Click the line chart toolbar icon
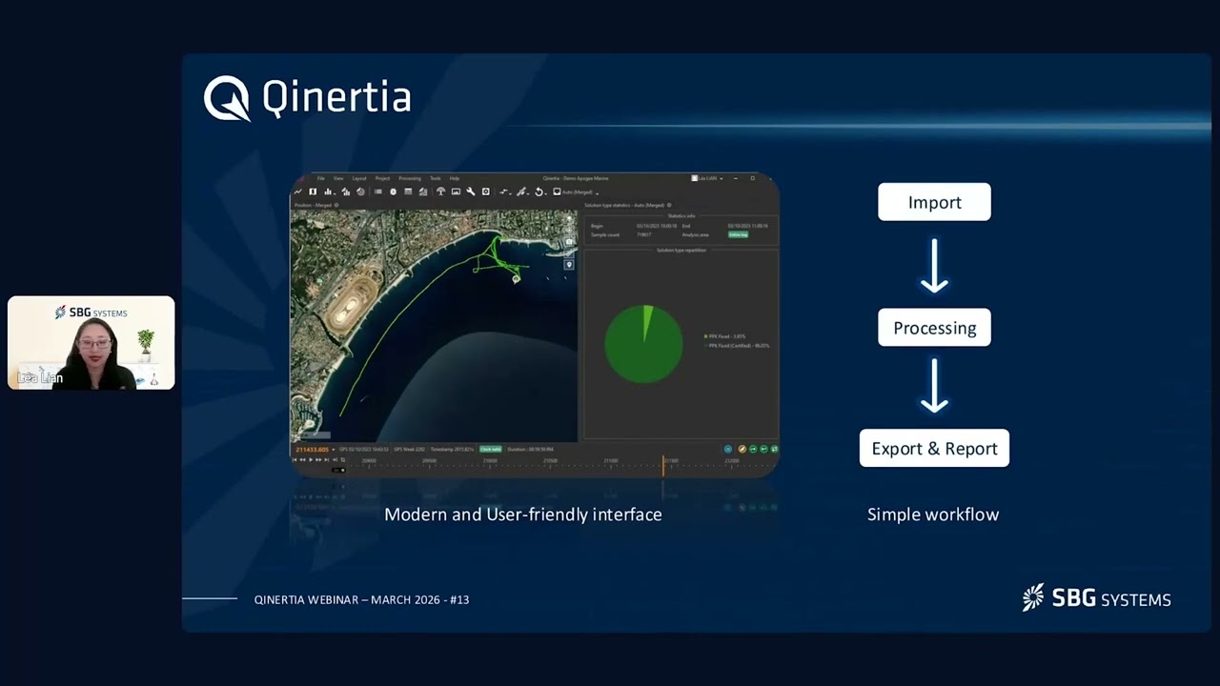The width and height of the screenshot is (1220, 686). coord(297,192)
